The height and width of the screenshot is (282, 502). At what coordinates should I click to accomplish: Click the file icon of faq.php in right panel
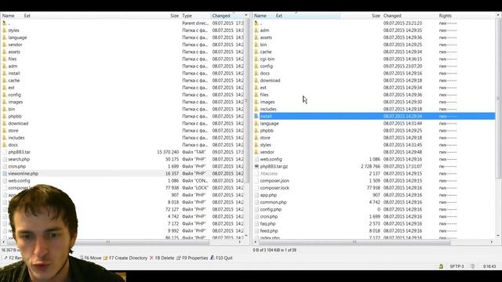[x=256, y=224]
